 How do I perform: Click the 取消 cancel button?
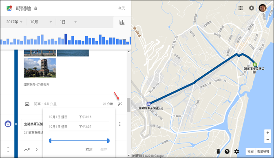point(89,149)
